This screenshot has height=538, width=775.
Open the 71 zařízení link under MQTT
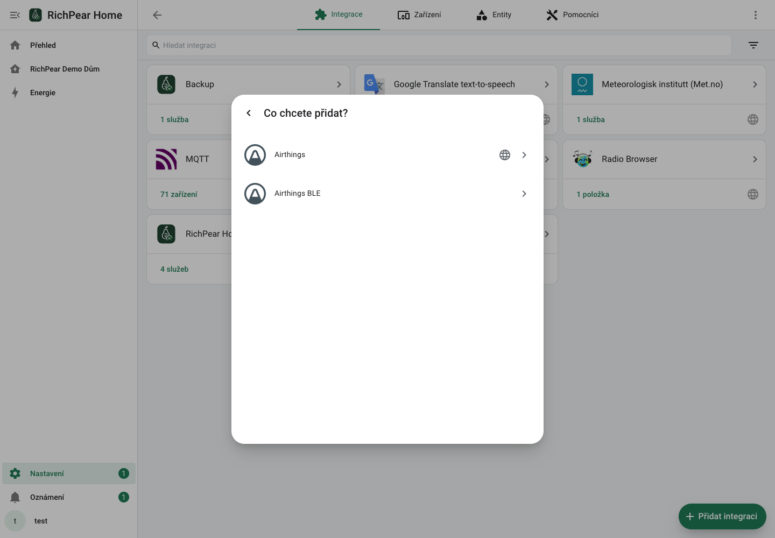[x=179, y=194]
